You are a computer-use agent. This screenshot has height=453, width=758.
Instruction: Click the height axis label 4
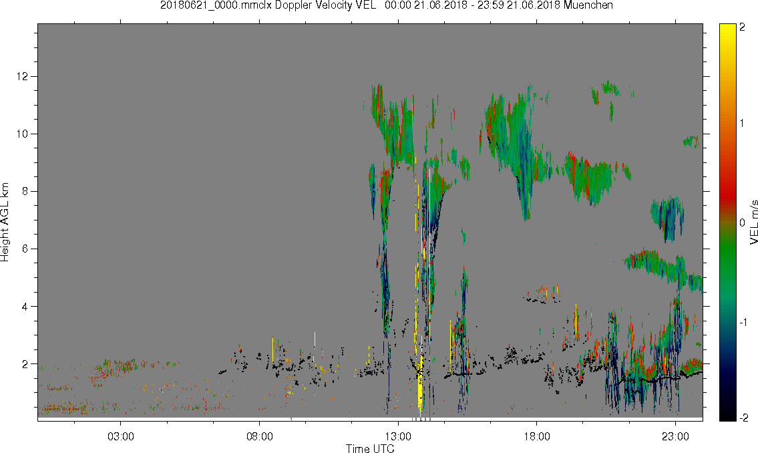(x=25, y=307)
